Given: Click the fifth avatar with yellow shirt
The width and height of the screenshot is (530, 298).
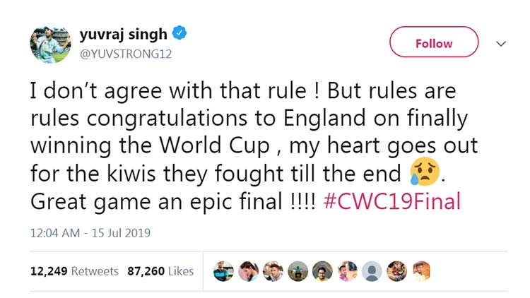Looking at the screenshot, I should pyautogui.click(x=322, y=270).
